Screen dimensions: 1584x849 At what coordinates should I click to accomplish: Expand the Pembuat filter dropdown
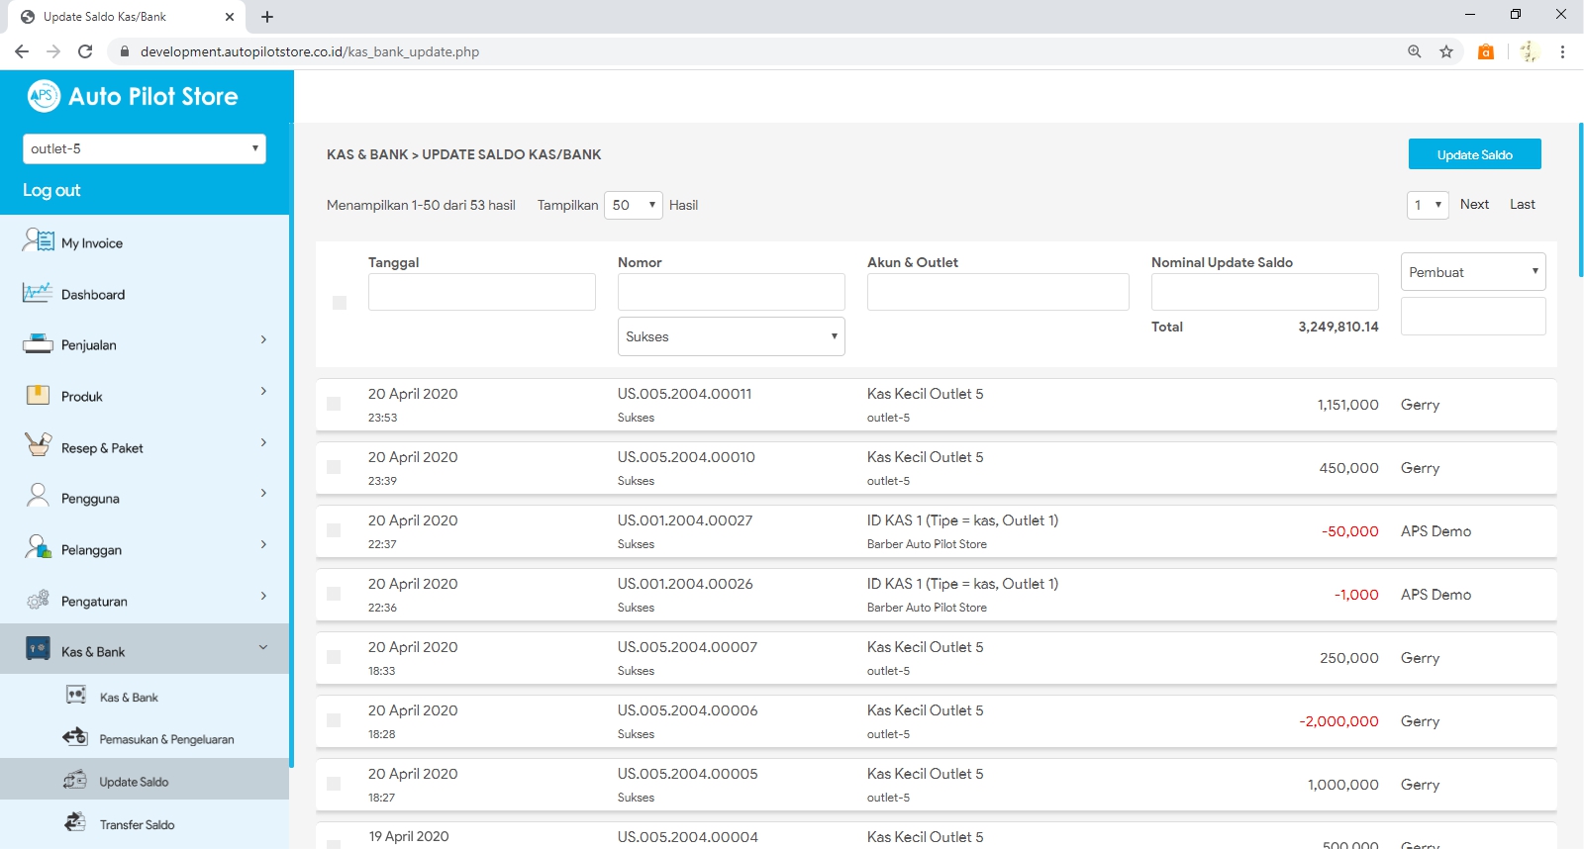pos(1472,272)
